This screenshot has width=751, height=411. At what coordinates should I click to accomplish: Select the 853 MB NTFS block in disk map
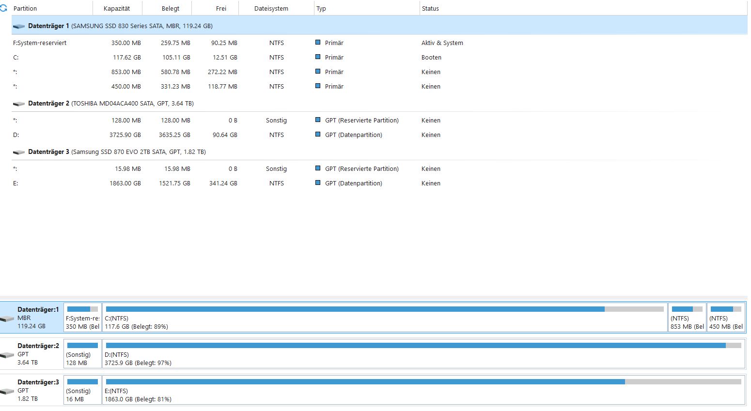click(x=687, y=318)
